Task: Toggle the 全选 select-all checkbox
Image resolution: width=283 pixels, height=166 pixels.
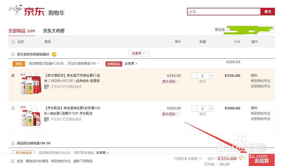Action: click(13, 41)
